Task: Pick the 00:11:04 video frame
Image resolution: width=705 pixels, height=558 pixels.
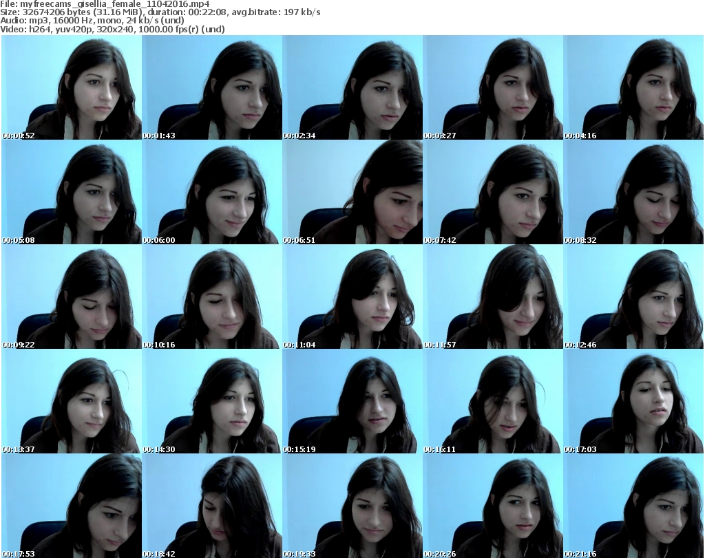Action: 352,297
